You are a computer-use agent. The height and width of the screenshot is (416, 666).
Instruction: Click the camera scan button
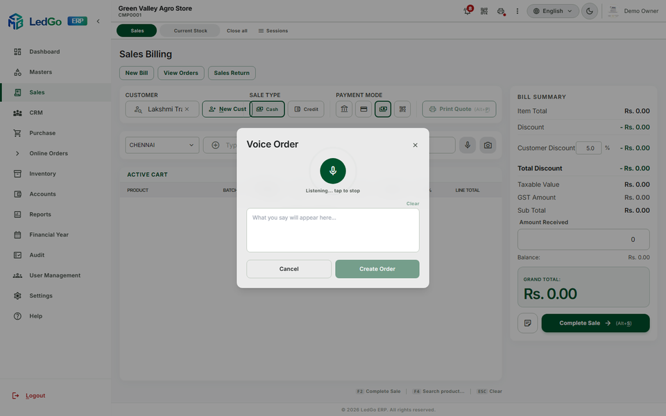pyautogui.click(x=488, y=145)
